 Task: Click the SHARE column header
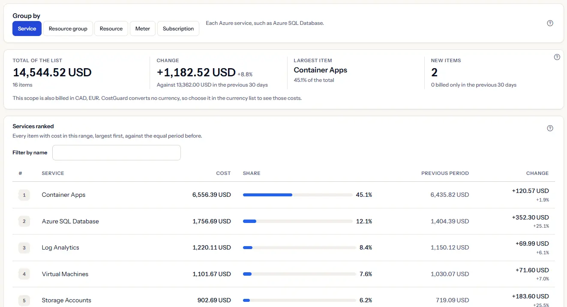click(x=252, y=173)
